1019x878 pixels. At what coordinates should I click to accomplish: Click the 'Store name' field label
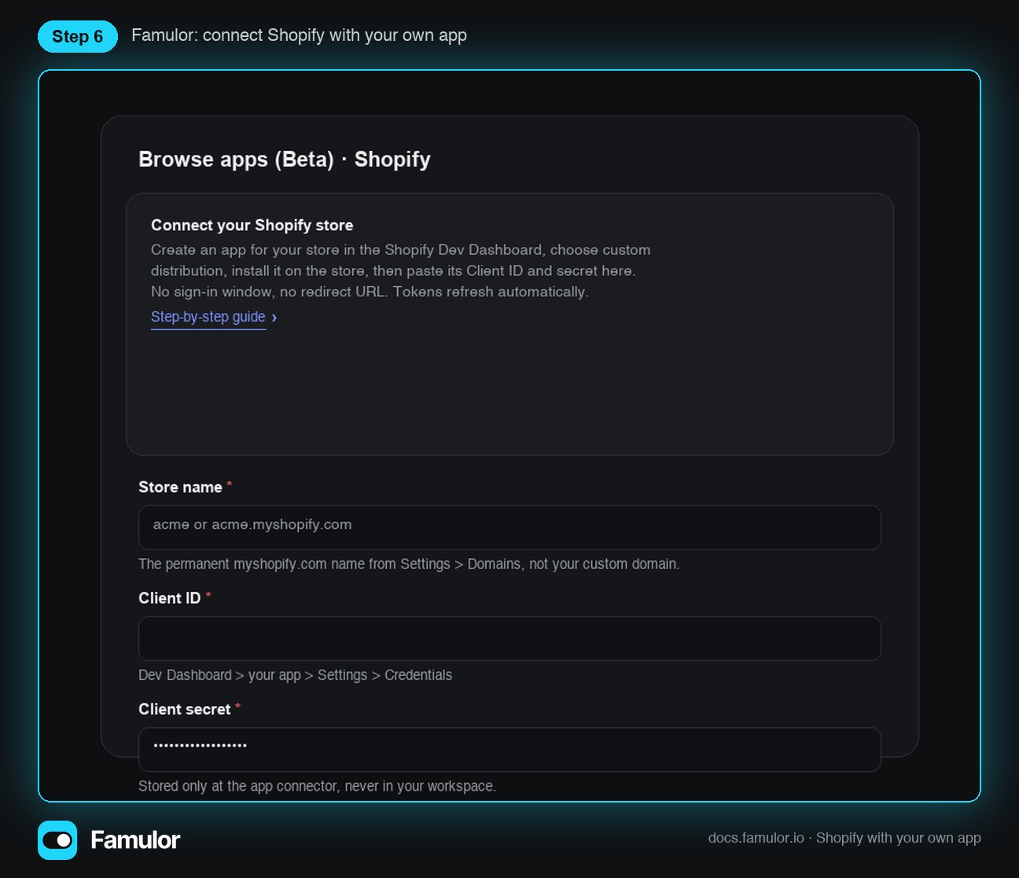(180, 487)
